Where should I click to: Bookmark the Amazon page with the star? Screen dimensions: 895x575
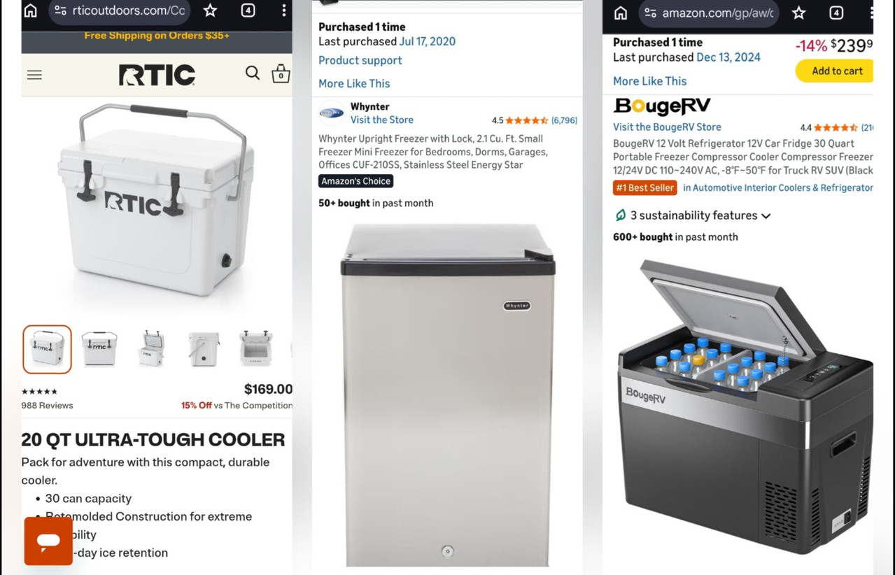point(798,13)
